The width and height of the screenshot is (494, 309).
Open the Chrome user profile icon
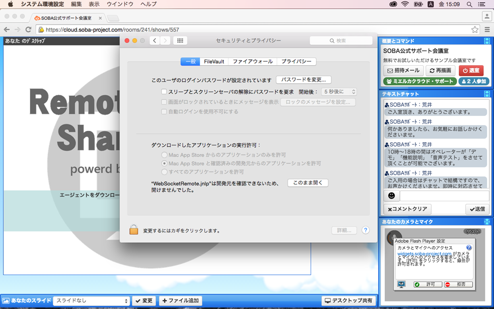click(487, 16)
